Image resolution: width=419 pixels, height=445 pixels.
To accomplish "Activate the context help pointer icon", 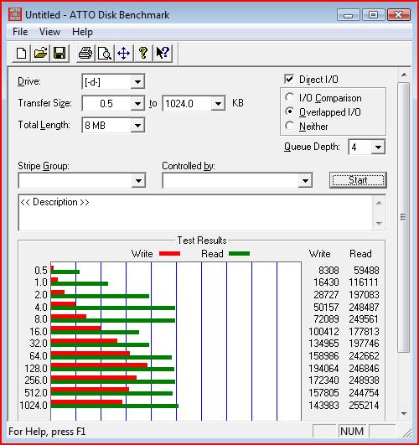I will [x=163, y=53].
